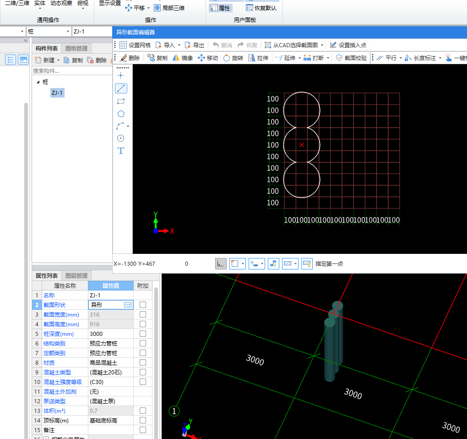
Task: Click the 删除 button in component list
Action: click(x=97, y=60)
